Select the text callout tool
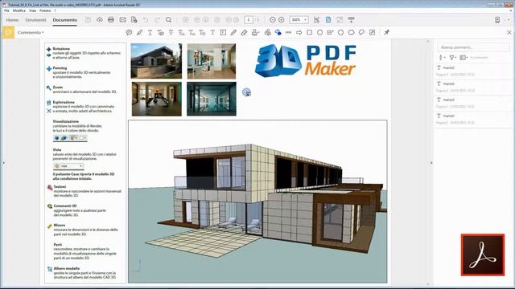The width and height of the screenshot is (515, 289). 330,32
